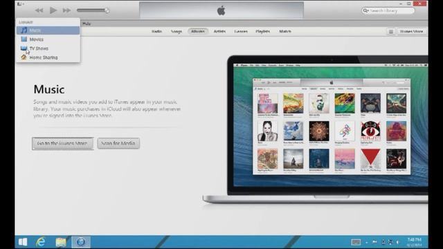The width and height of the screenshot is (443, 249).
Task: Skip back to the previous track
Action: pyautogui.click(x=39, y=11)
